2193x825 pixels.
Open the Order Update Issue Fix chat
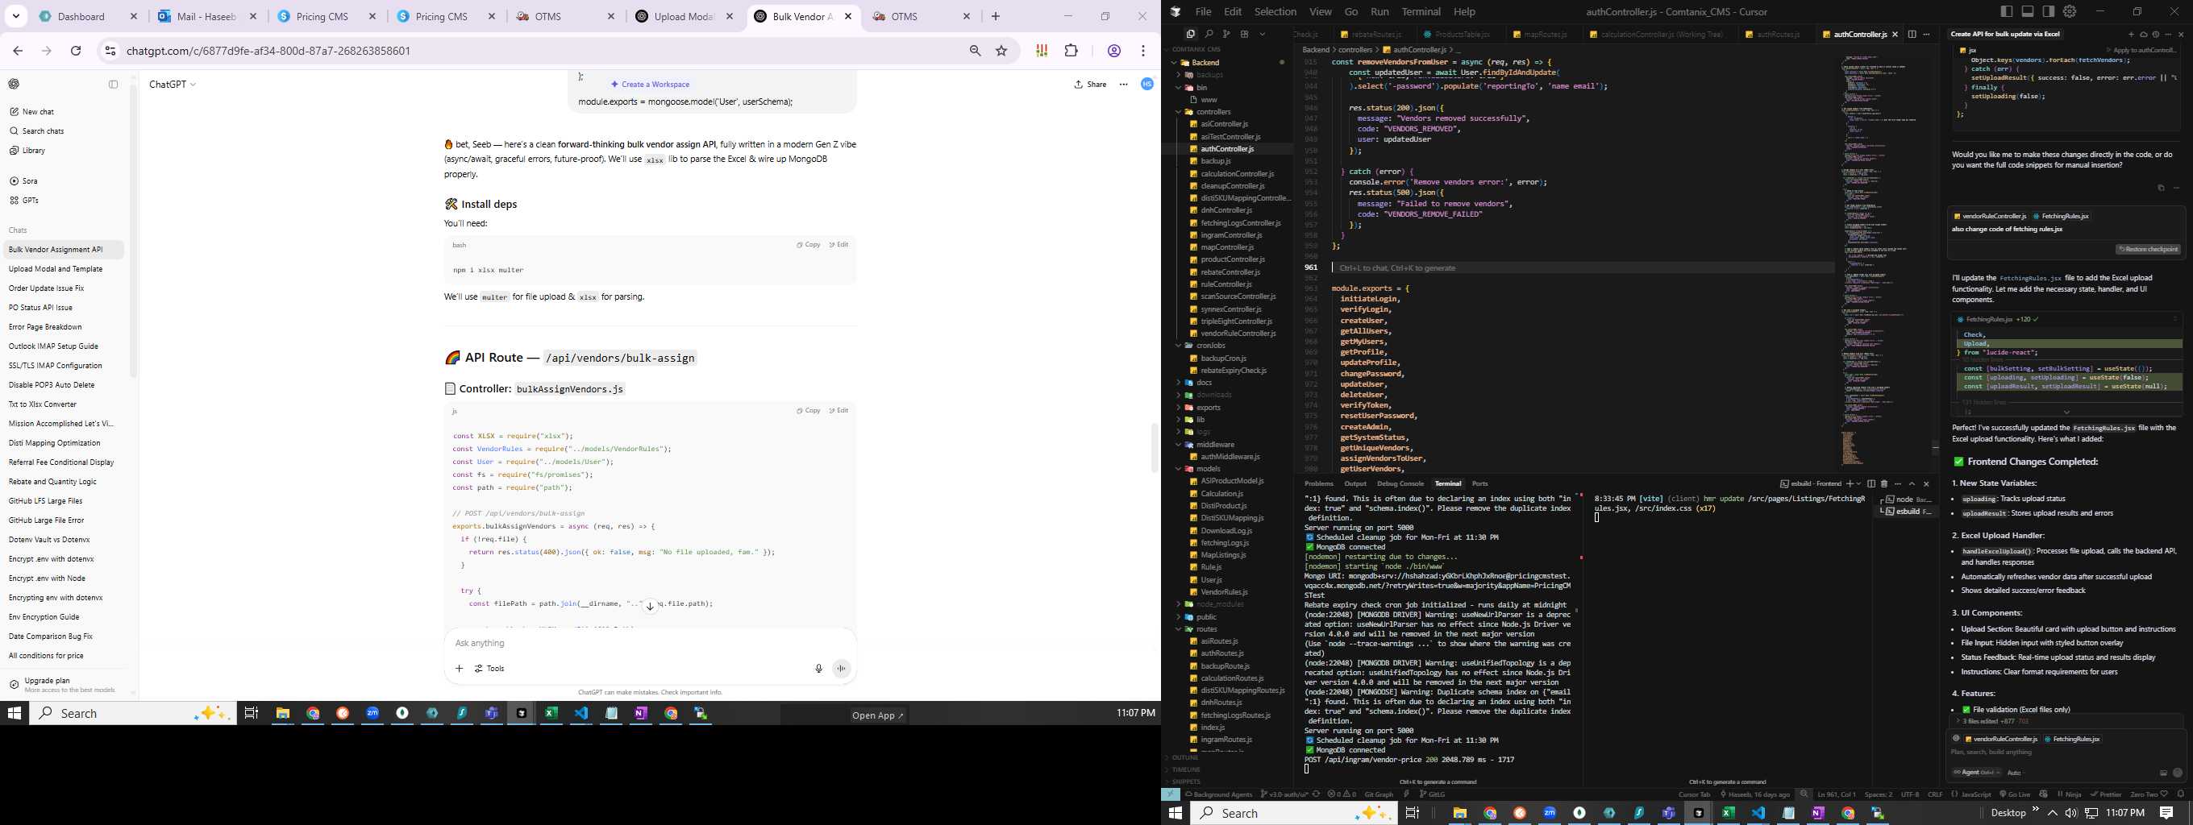tap(46, 288)
